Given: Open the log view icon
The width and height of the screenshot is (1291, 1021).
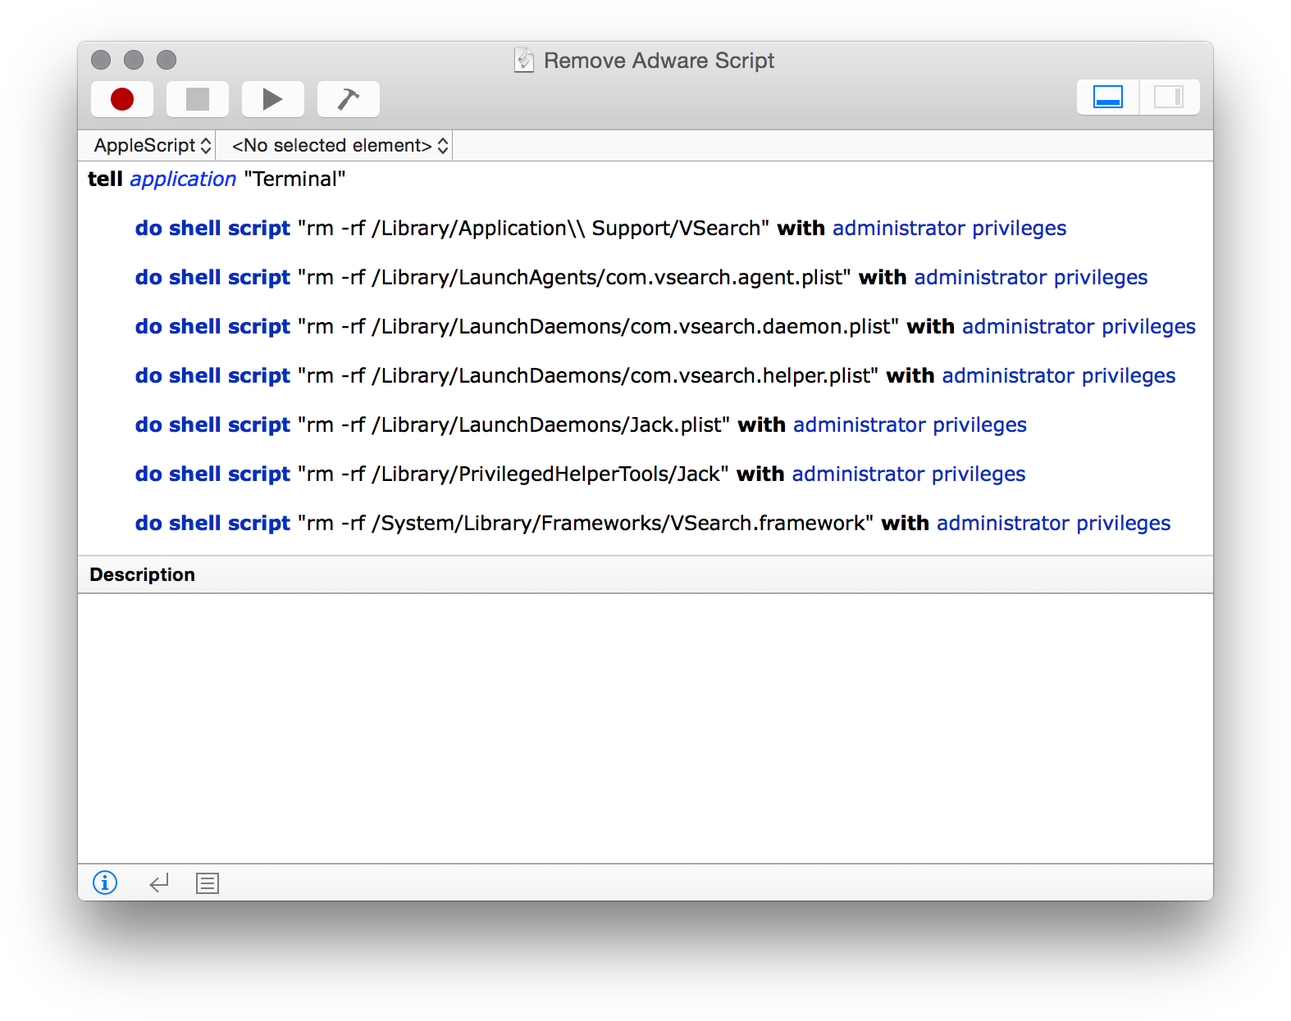Looking at the screenshot, I should [208, 883].
